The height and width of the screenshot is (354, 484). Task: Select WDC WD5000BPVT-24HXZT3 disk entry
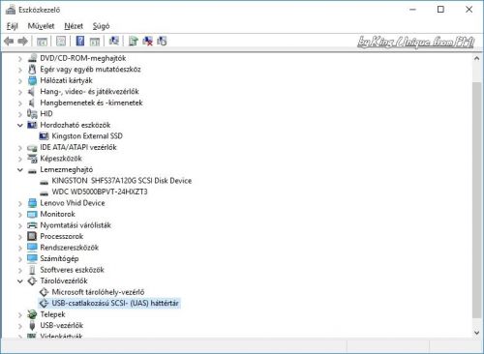(100, 192)
